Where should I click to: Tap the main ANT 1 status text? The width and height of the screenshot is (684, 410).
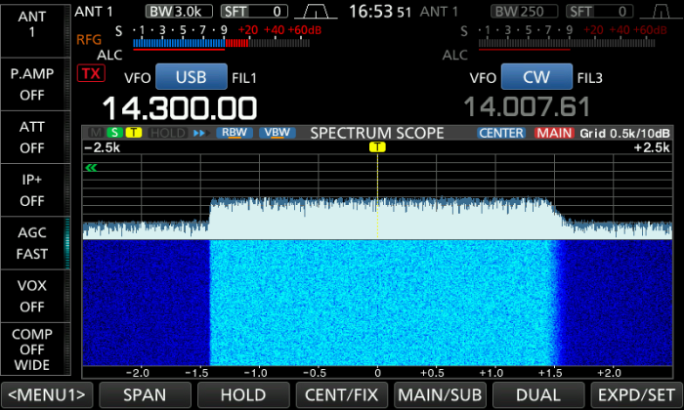click(x=94, y=12)
